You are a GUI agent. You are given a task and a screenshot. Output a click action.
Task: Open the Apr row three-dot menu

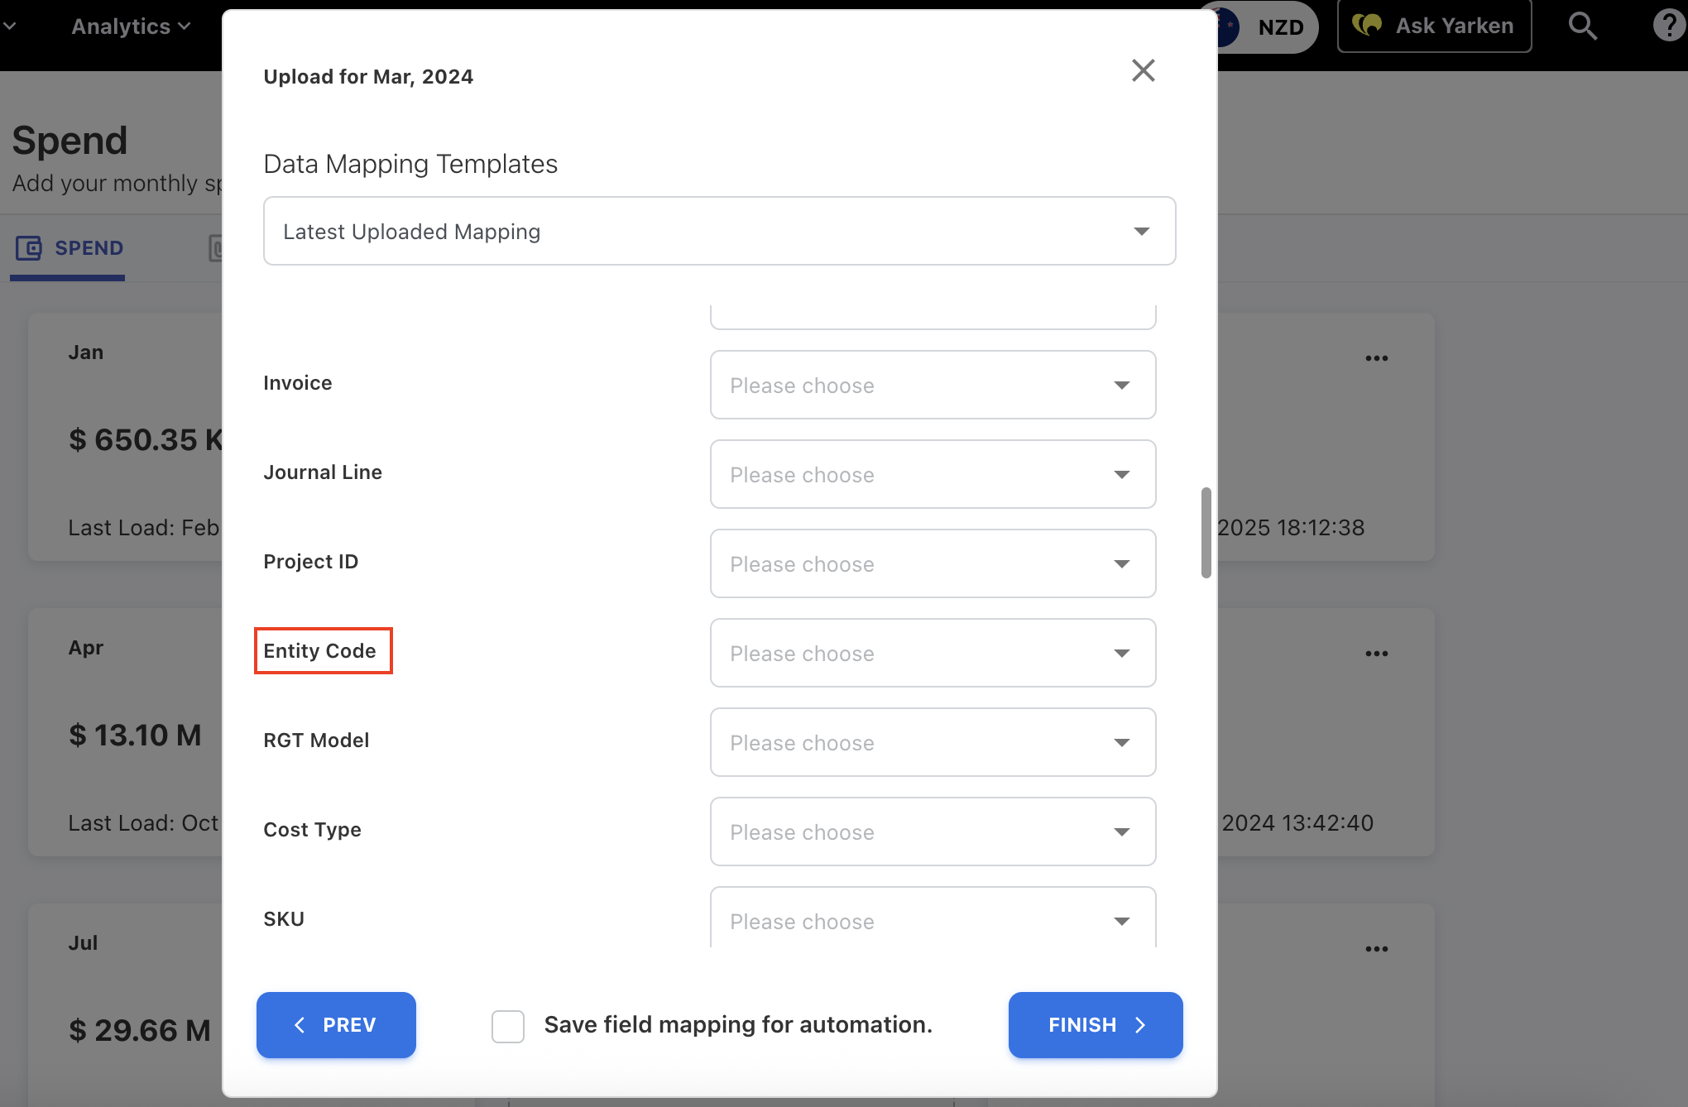point(1376,654)
